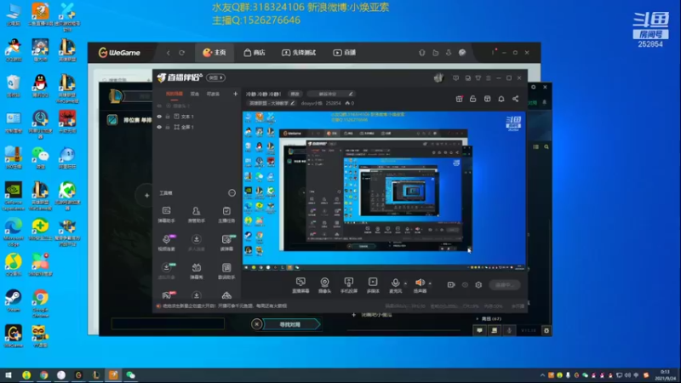
Task: Expand the offline friends group (67)
Action: click(489, 318)
